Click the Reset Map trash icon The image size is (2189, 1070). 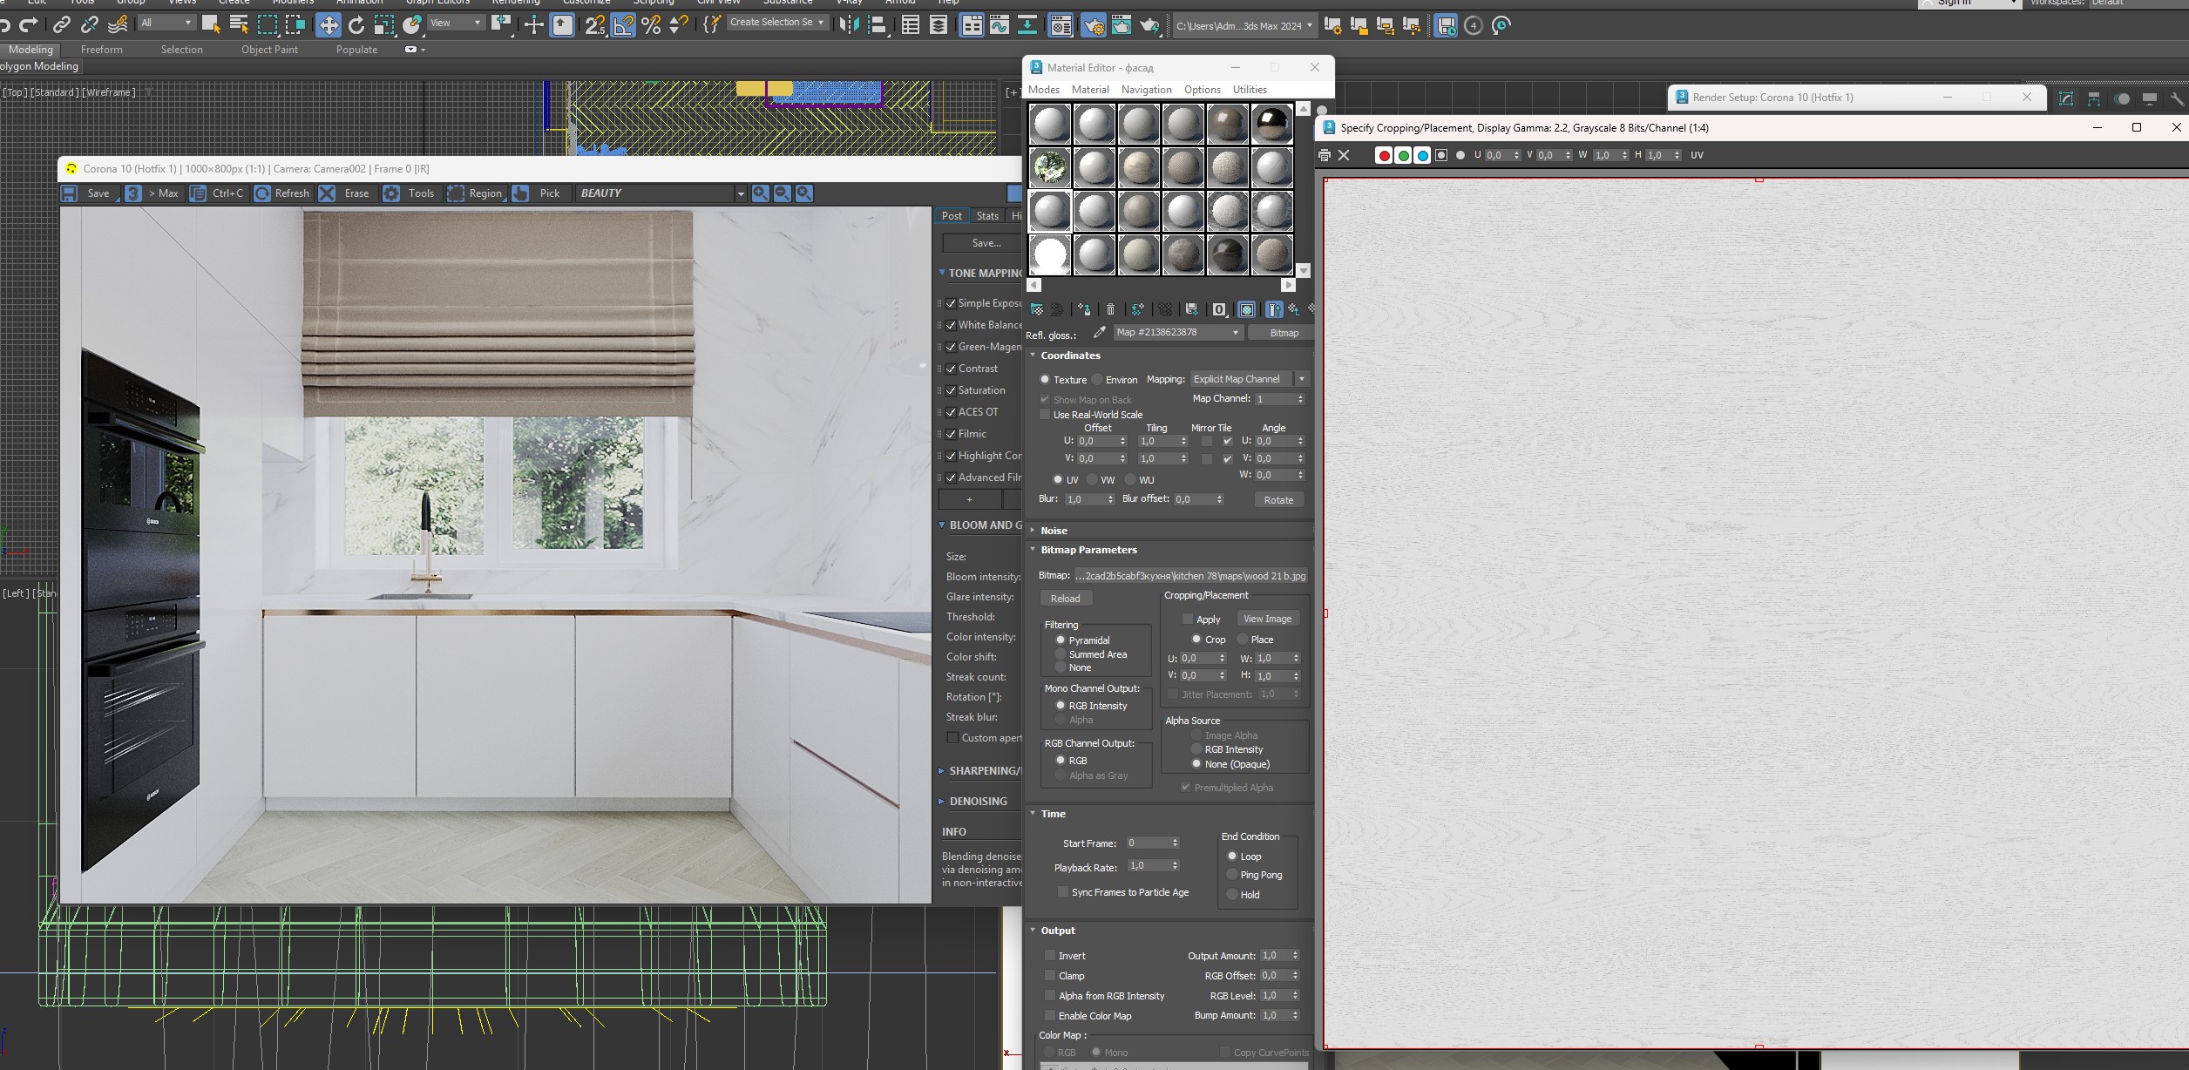(1110, 309)
